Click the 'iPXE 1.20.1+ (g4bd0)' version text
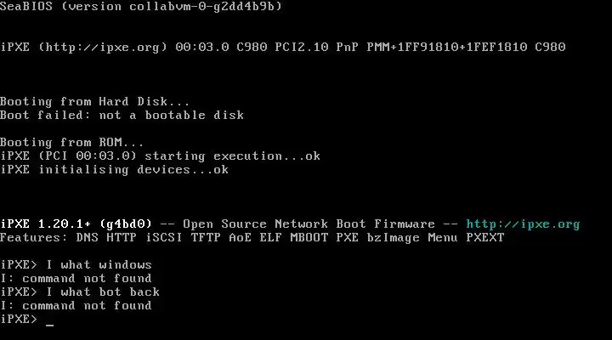The height and width of the screenshot is (340, 612). [76, 224]
